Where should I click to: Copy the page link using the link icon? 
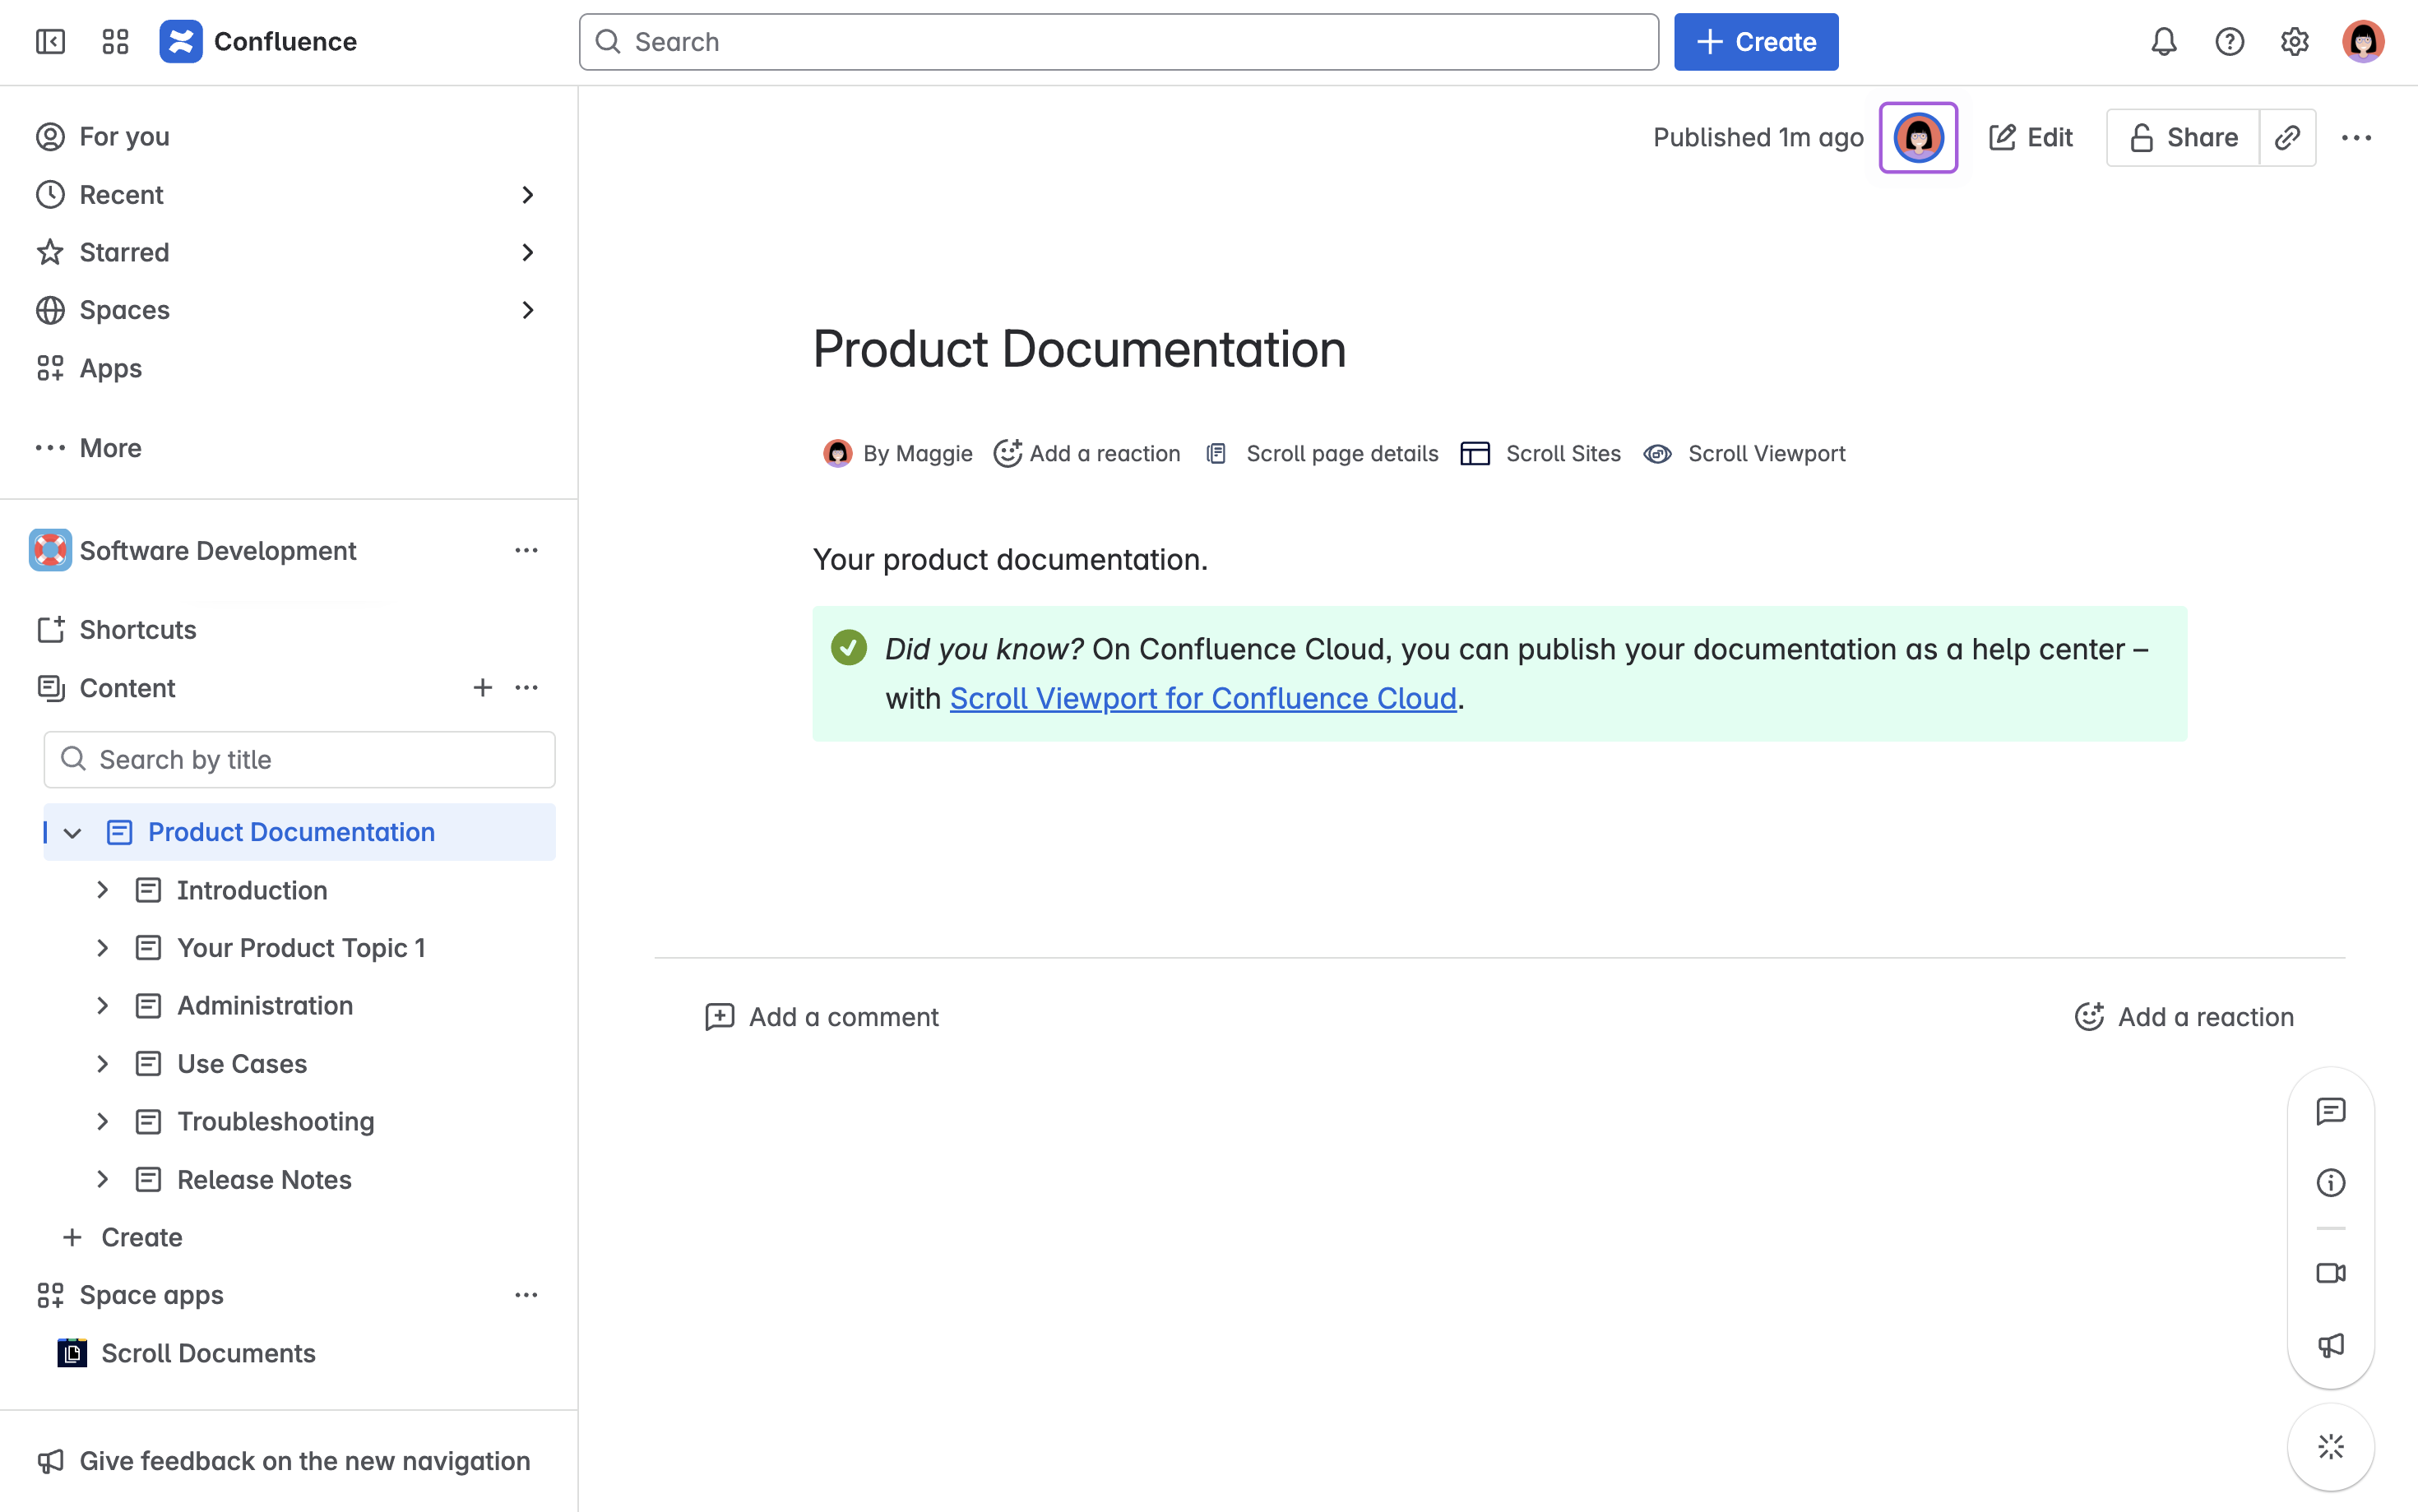pyautogui.click(x=2289, y=137)
